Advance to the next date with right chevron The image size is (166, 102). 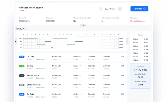tap(120, 9)
